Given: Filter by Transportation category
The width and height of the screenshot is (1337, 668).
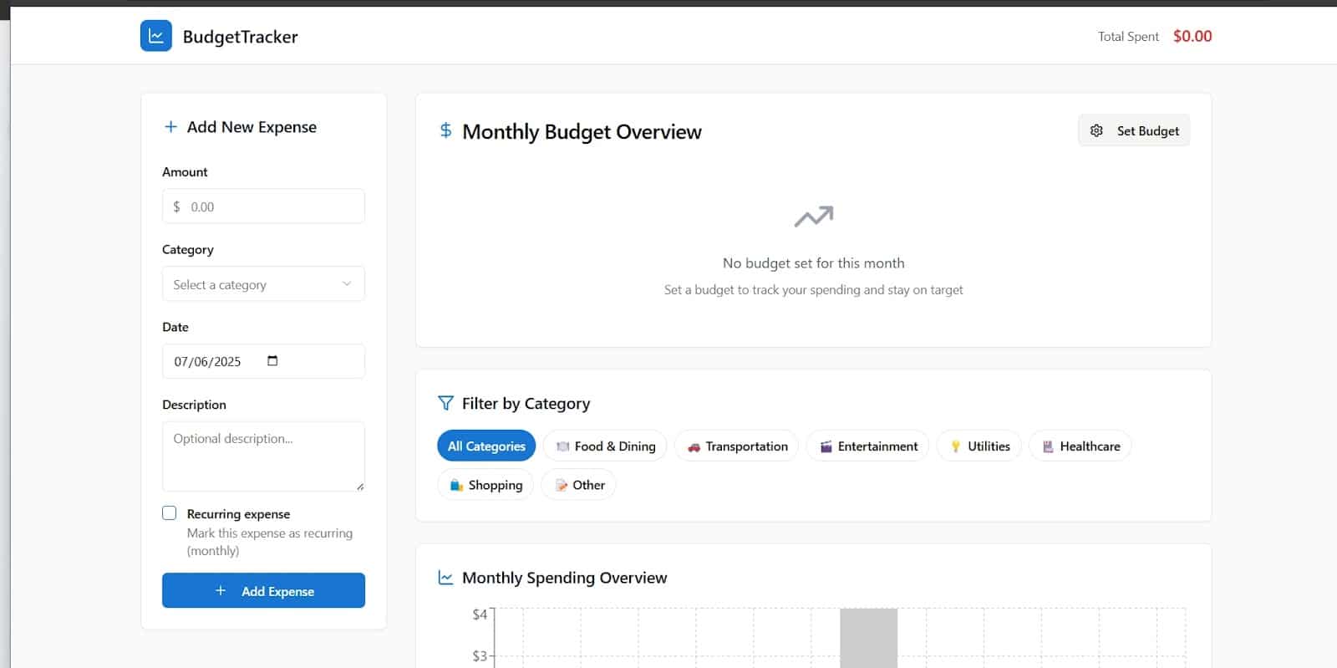Looking at the screenshot, I should (x=737, y=446).
